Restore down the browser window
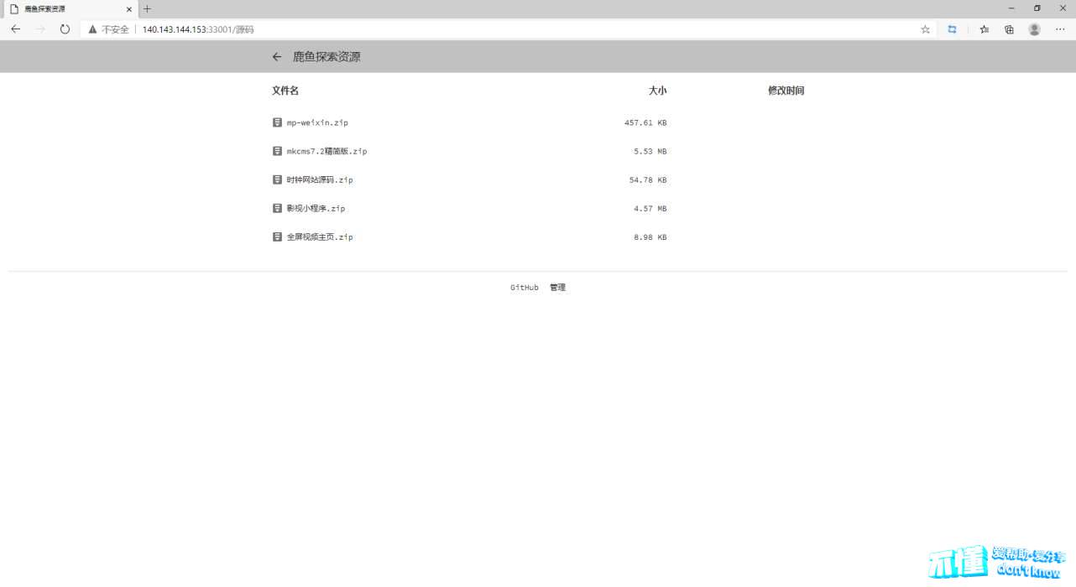This screenshot has height=587, width=1076. [1037, 8]
